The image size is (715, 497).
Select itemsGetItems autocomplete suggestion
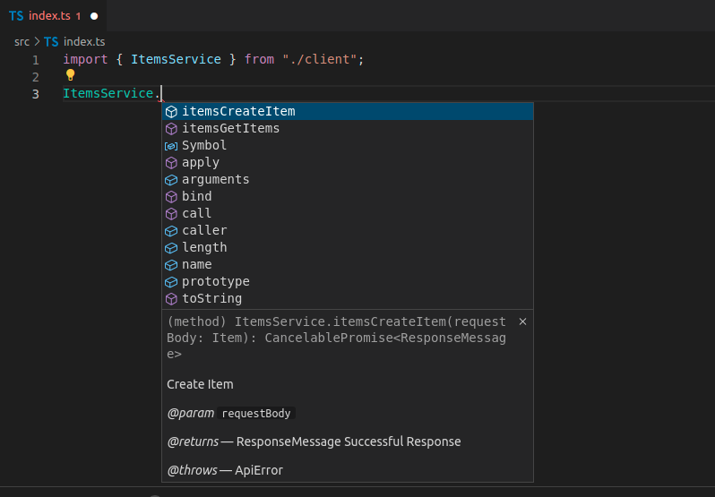[230, 128]
